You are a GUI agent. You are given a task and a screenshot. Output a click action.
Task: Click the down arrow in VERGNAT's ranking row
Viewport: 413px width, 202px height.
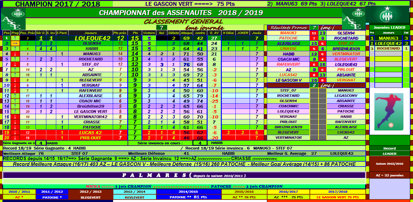15,85
